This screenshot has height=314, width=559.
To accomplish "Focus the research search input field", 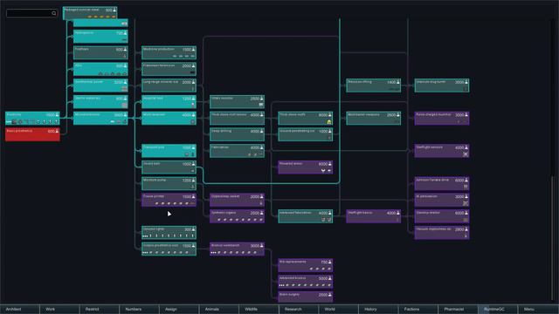I will pyautogui.click(x=31, y=14).
